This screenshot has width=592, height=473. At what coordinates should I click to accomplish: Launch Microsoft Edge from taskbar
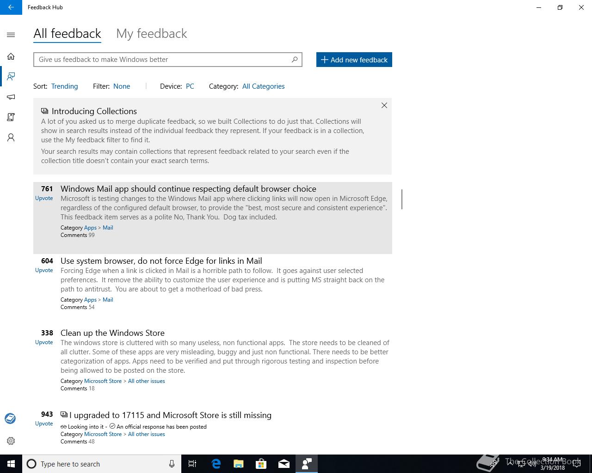coord(216,464)
